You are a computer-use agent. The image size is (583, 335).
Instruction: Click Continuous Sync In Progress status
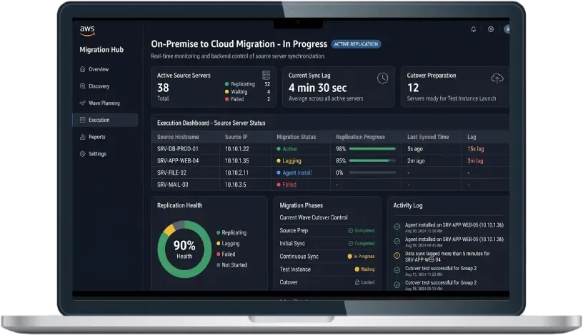361,257
